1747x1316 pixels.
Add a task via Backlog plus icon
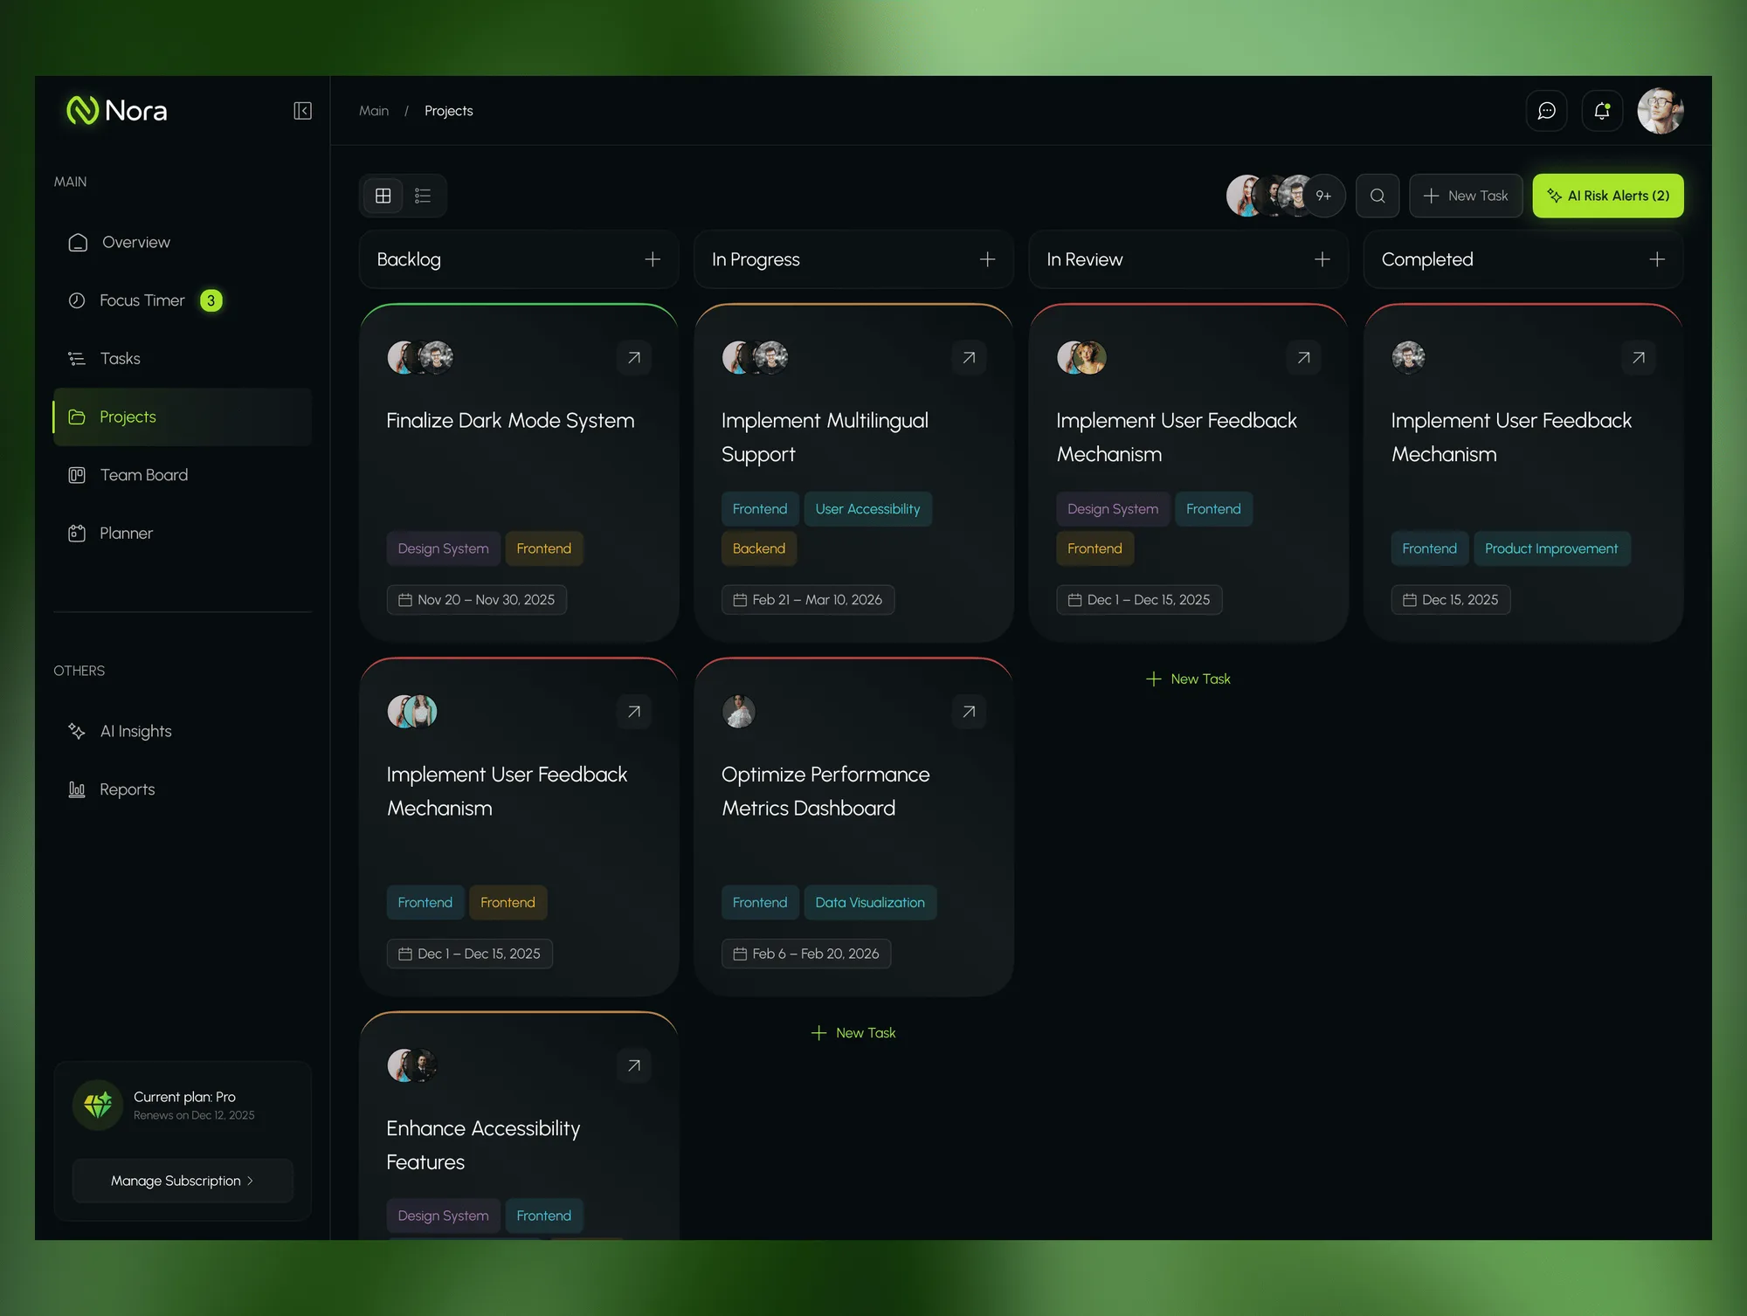[x=653, y=259]
